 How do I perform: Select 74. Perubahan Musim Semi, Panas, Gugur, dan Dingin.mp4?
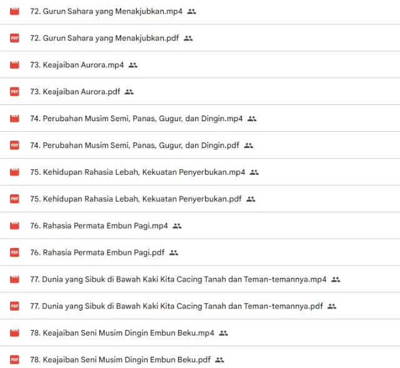pyautogui.click(x=136, y=119)
